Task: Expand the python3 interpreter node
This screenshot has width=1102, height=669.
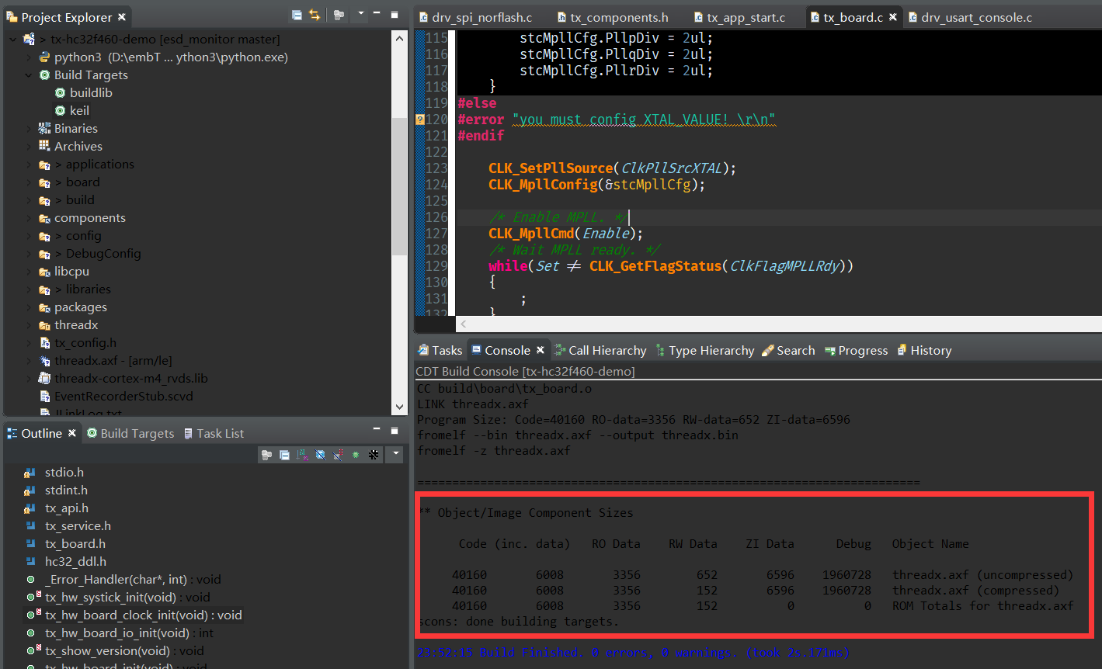Action: pyautogui.click(x=30, y=57)
